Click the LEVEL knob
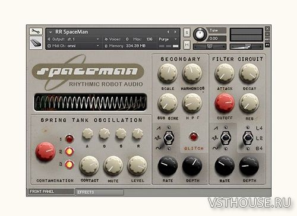 (x=137, y=166)
